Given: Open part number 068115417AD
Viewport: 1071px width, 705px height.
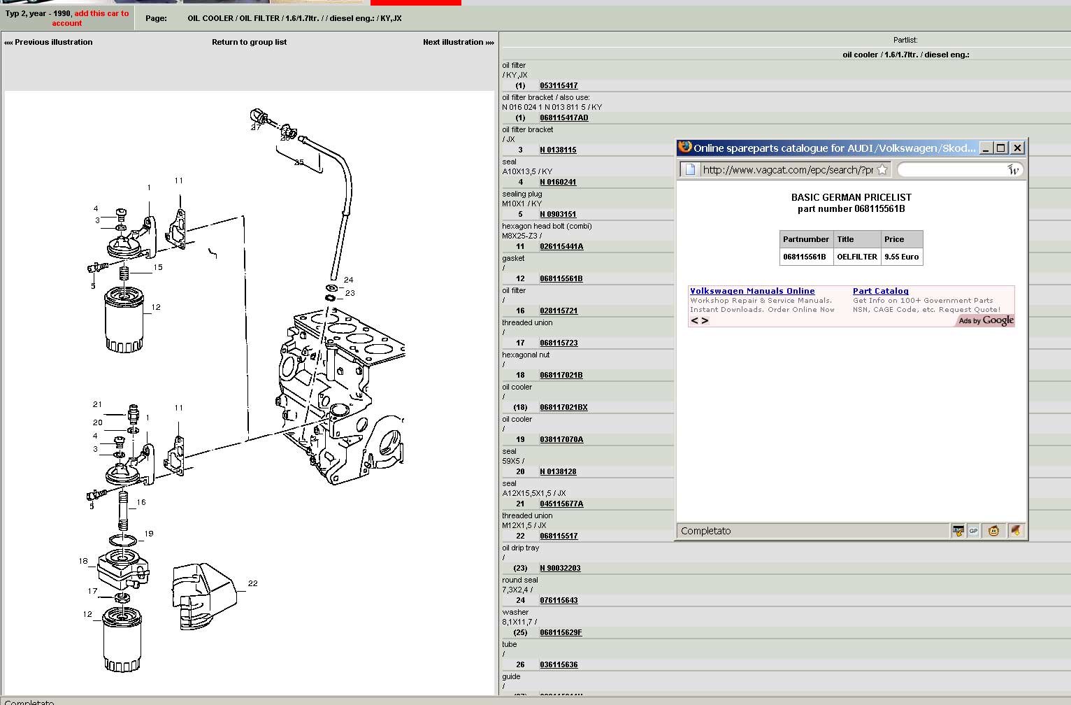Looking at the screenshot, I should pyautogui.click(x=564, y=117).
